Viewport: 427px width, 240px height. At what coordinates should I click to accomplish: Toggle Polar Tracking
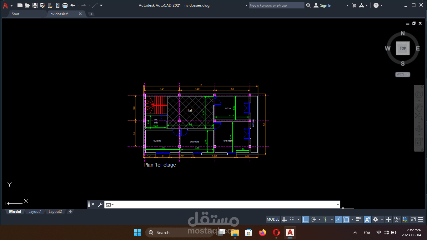coord(313,219)
